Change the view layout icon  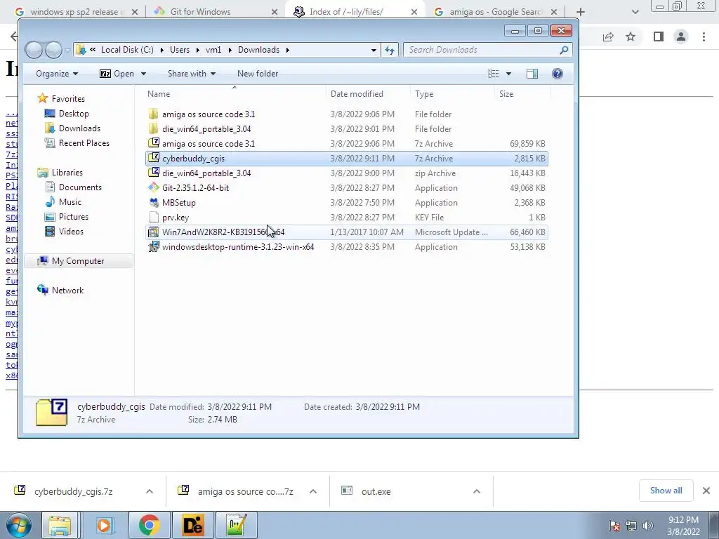coord(494,74)
